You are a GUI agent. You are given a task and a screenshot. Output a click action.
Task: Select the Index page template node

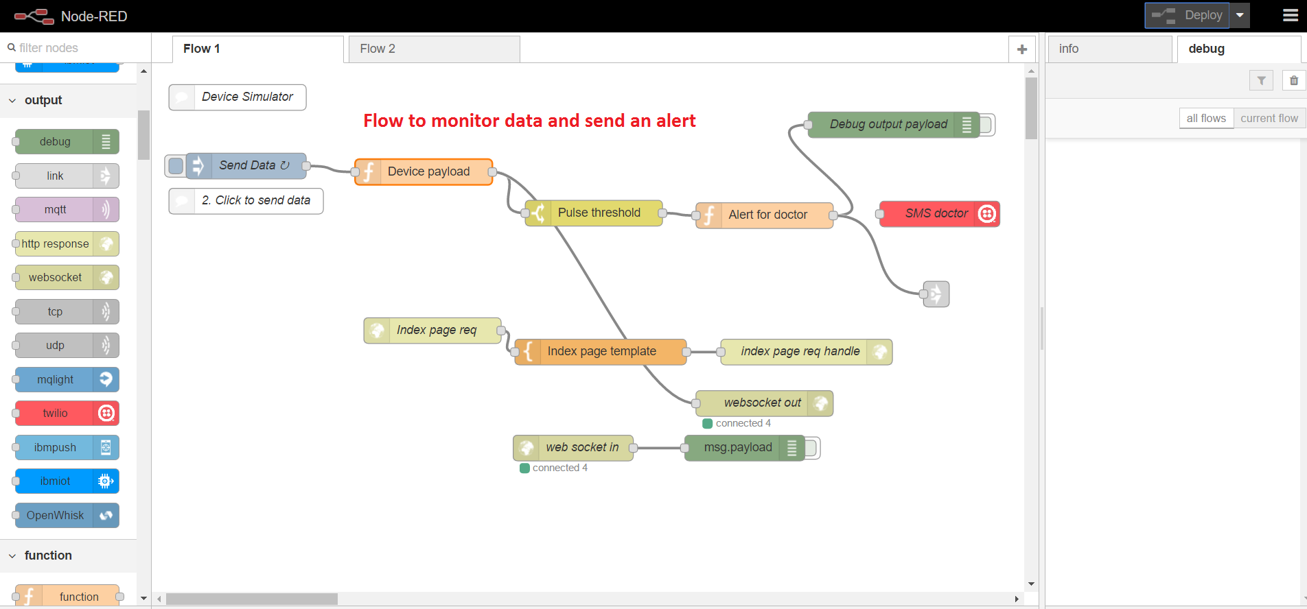point(601,351)
